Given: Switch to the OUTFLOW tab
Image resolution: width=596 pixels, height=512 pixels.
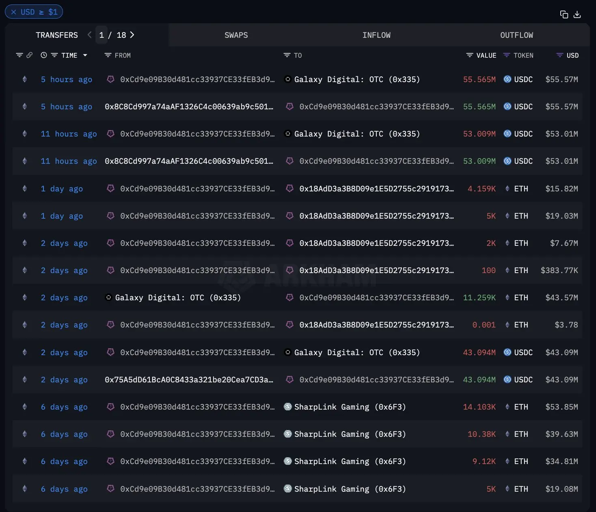Looking at the screenshot, I should point(516,35).
